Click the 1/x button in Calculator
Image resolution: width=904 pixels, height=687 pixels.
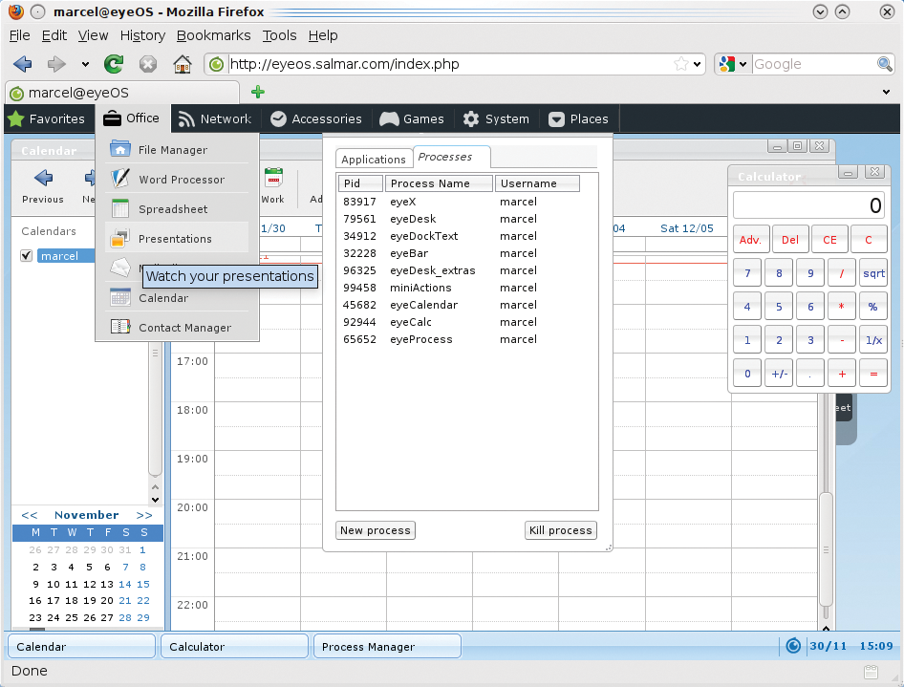coord(872,340)
